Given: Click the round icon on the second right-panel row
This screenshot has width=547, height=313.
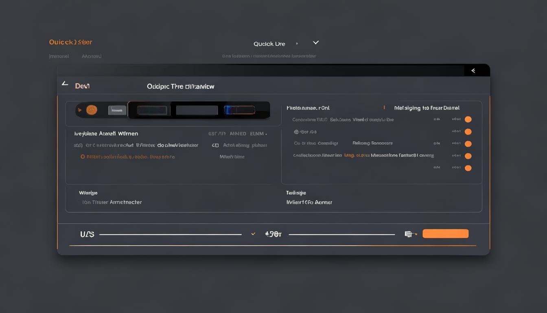Looking at the screenshot, I should coord(296,132).
